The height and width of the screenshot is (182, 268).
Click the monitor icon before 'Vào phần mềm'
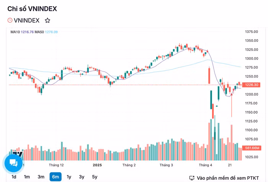point(192,178)
